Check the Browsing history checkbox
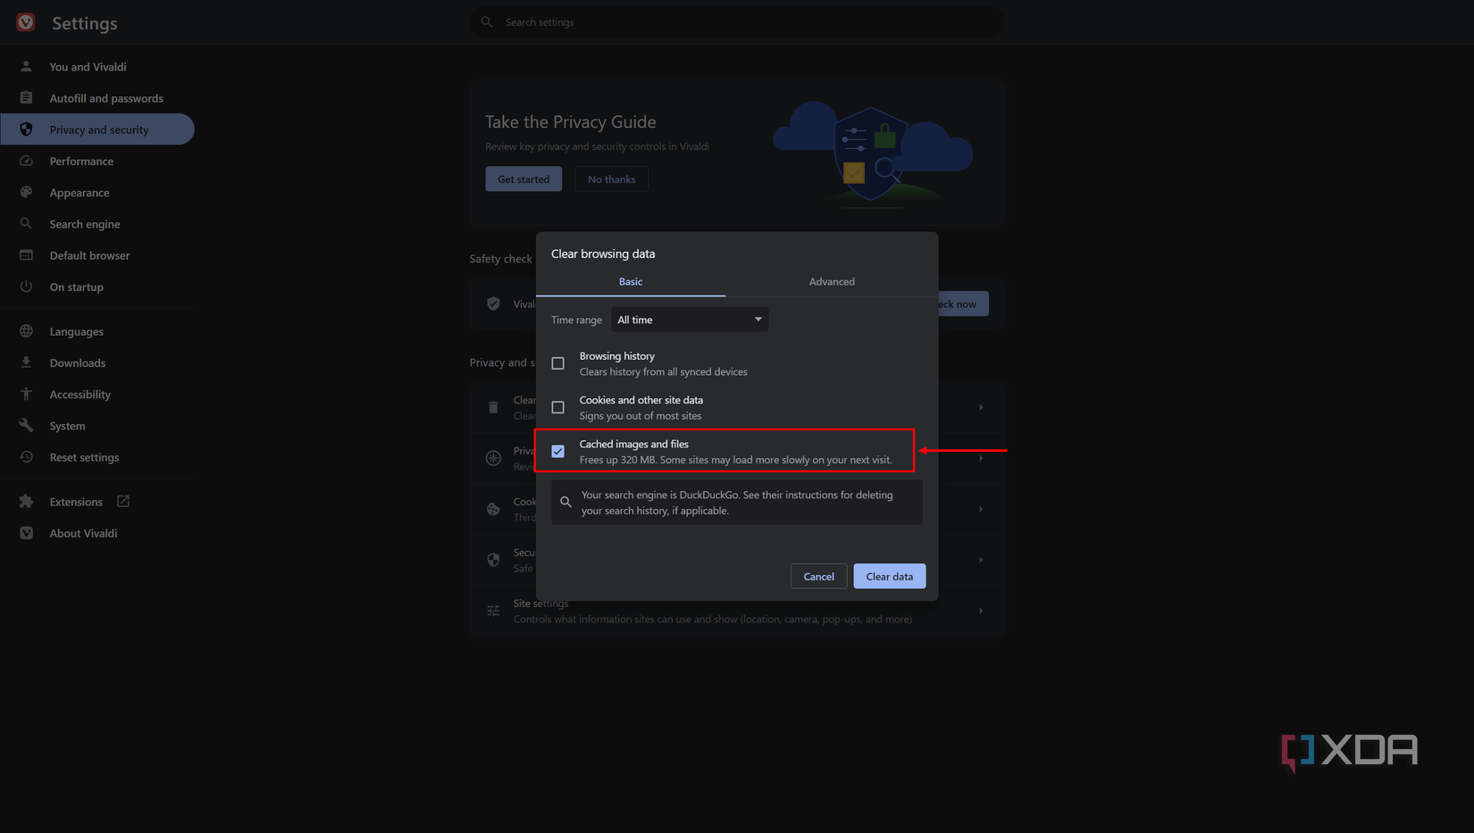 tap(558, 363)
